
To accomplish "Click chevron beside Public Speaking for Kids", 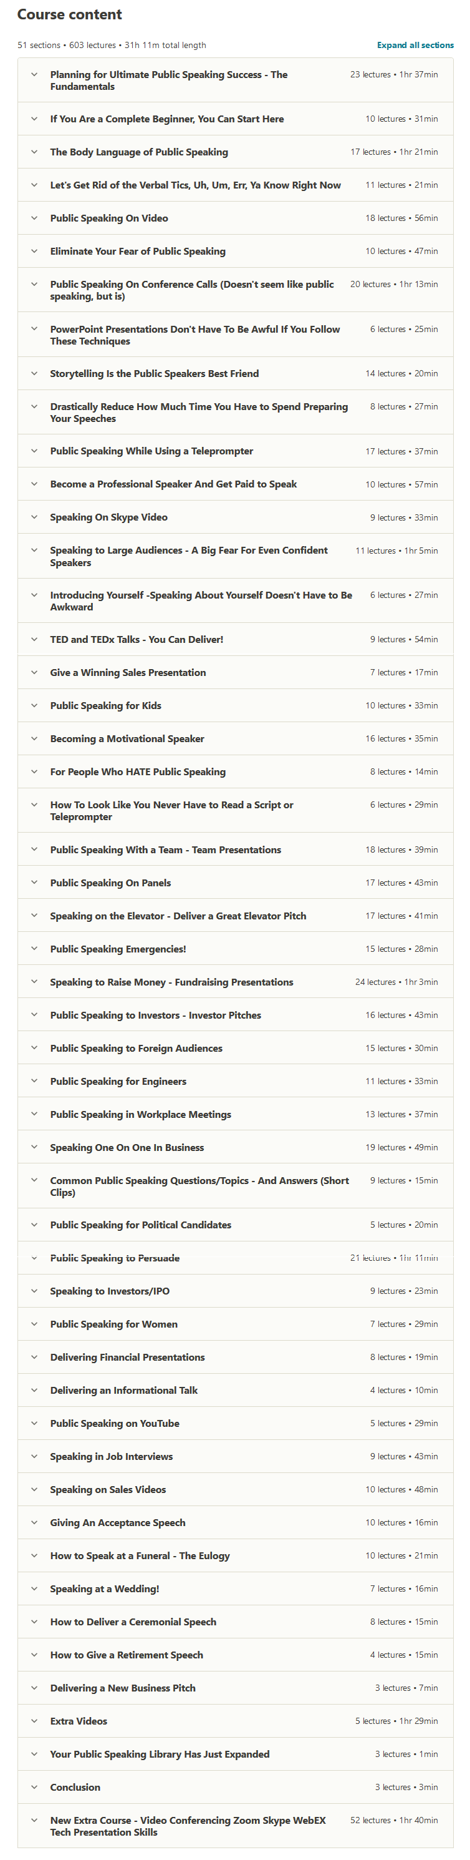I will click(x=34, y=705).
